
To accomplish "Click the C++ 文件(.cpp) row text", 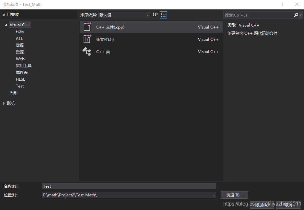I will [110, 27].
